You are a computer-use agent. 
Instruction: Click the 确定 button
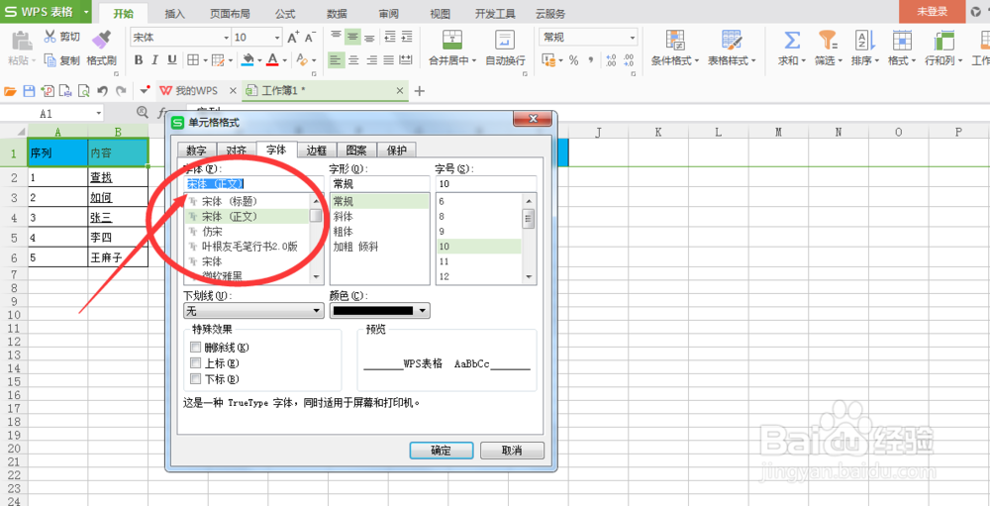coord(442,451)
